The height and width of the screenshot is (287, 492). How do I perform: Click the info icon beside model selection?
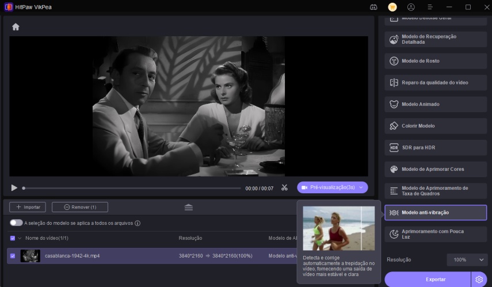[x=138, y=223]
